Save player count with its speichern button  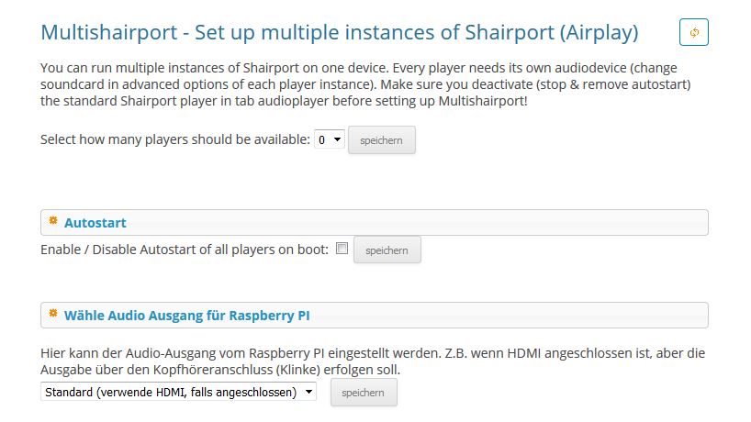point(382,140)
